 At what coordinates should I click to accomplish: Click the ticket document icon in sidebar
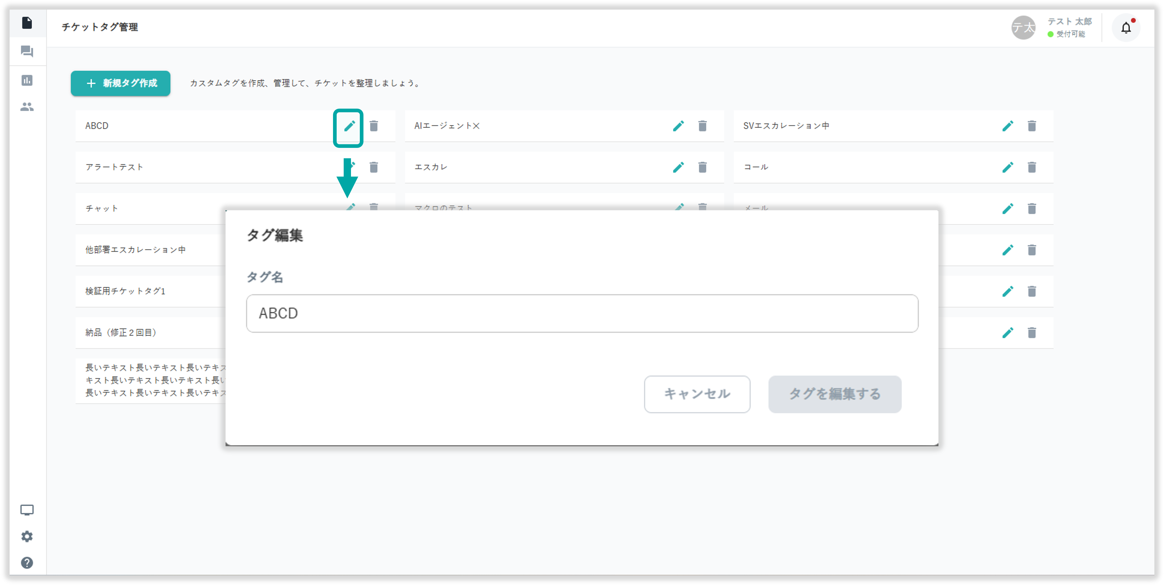[x=27, y=23]
